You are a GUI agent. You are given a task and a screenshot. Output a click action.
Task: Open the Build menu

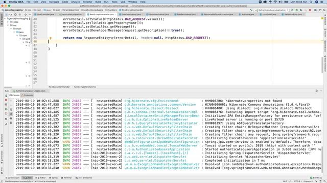point(98,2)
